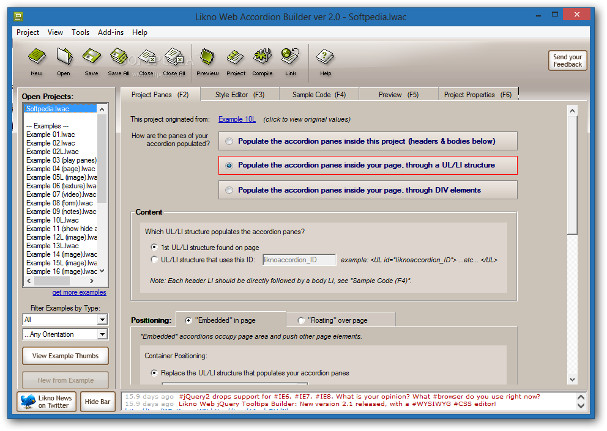Select Replace the UL/LI structure radio button
The height and width of the screenshot is (431, 607).
[154, 373]
